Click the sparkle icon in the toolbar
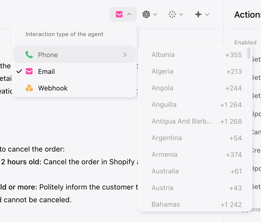This screenshot has width=261, height=222. (x=199, y=14)
